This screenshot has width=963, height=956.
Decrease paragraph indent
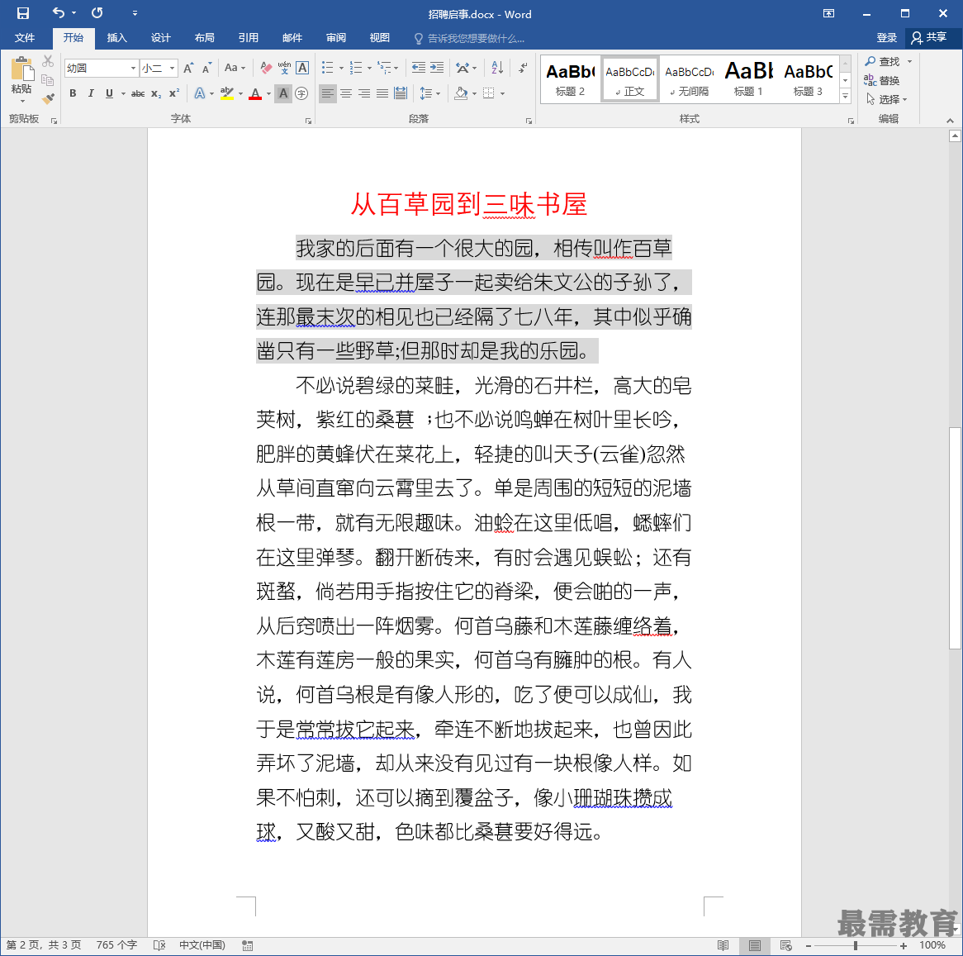[418, 68]
